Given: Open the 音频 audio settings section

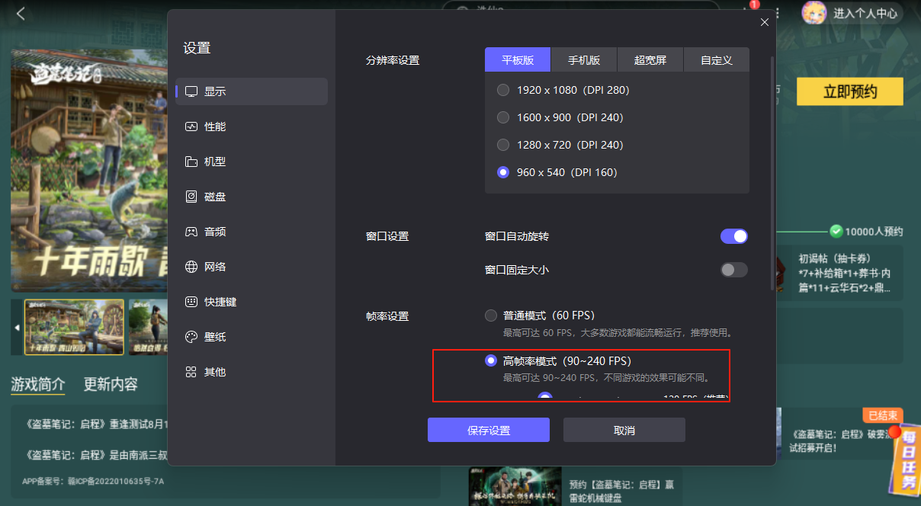Looking at the screenshot, I should (x=252, y=232).
